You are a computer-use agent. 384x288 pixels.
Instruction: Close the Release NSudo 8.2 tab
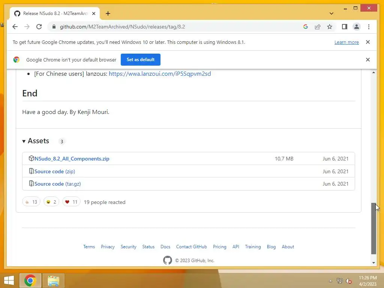[93, 13]
